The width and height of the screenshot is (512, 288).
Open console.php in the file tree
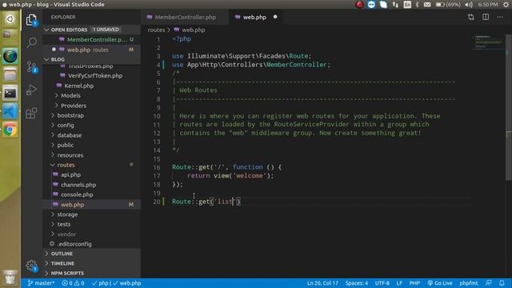point(77,194)
